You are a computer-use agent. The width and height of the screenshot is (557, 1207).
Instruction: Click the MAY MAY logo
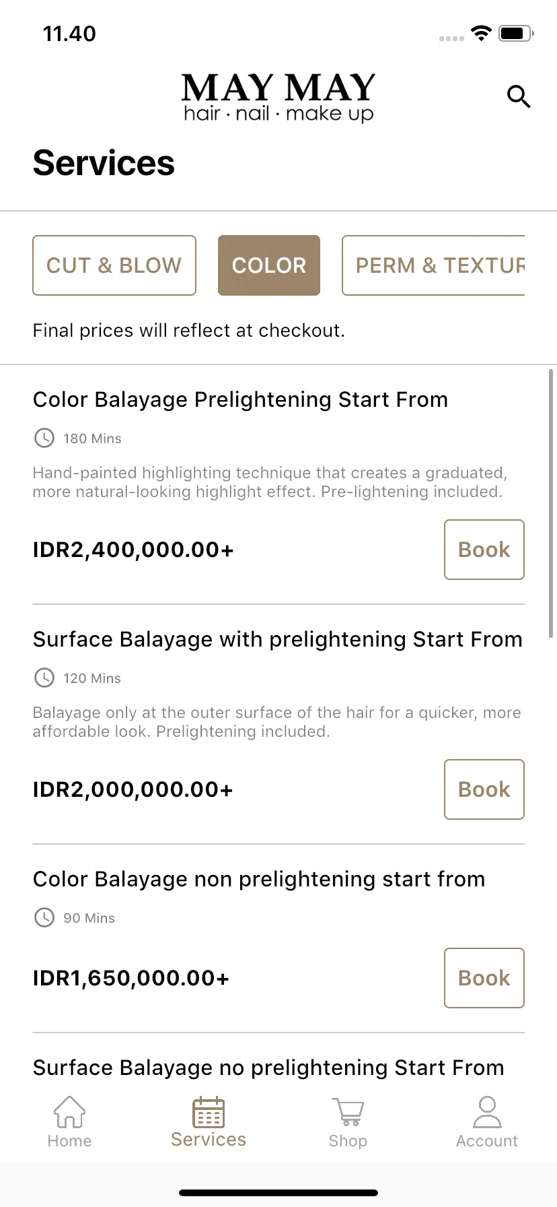click(278, 98)
